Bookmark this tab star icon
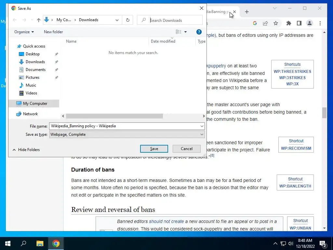333x250 pixels. pos(276,23)
